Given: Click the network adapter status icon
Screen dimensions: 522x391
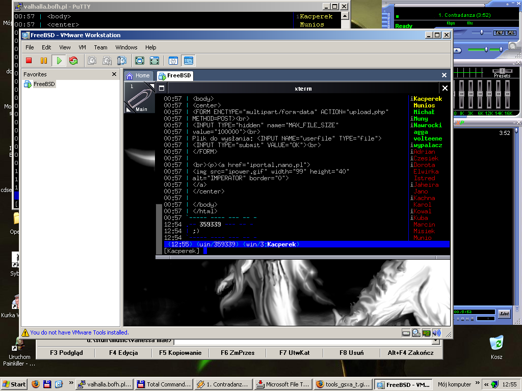Looking at the screenshot, I should 426,333.
